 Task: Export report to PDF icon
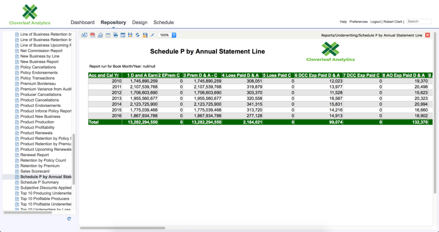(x=93, y=35)
